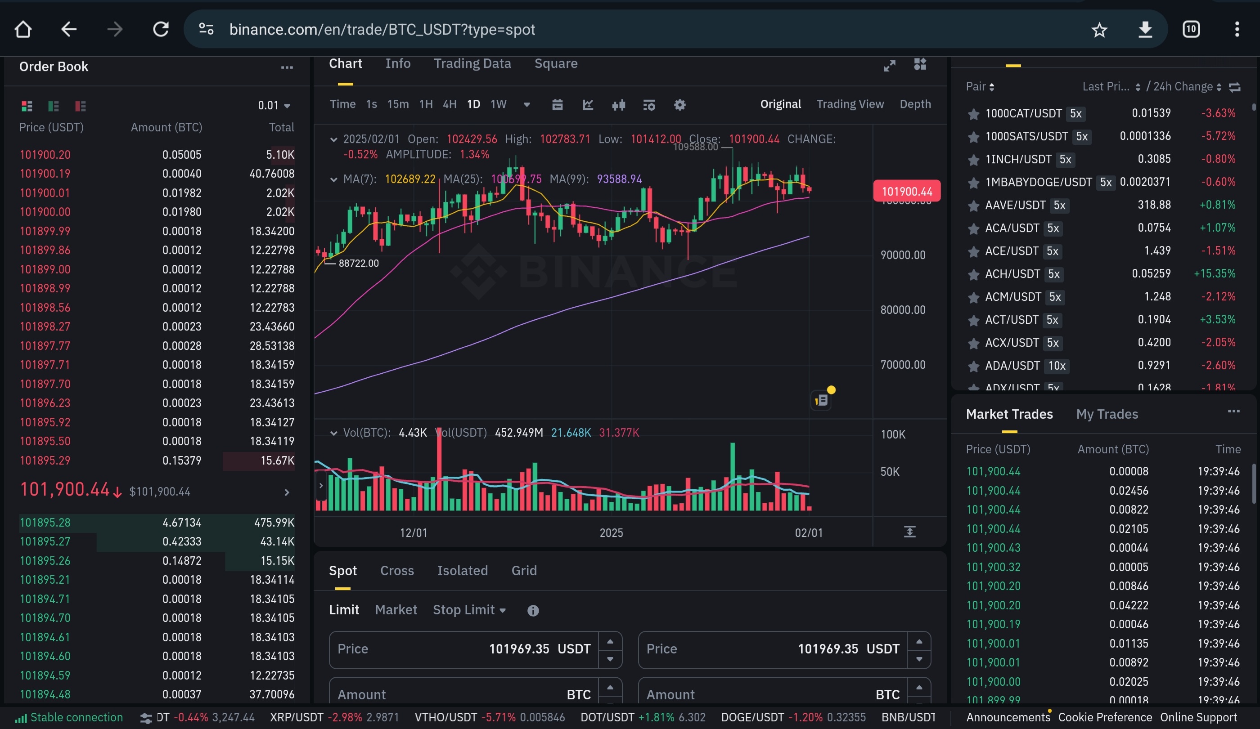Open chart settings gear icon

point(679,105)
